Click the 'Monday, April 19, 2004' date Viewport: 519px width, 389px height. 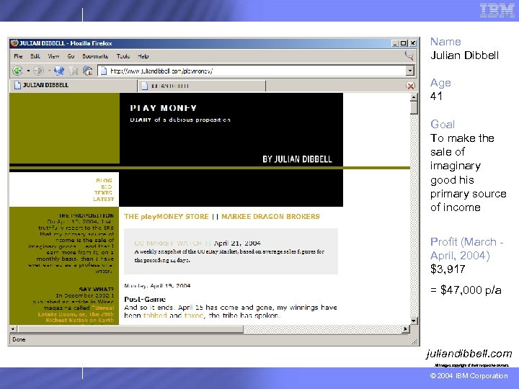coord(157,286)
